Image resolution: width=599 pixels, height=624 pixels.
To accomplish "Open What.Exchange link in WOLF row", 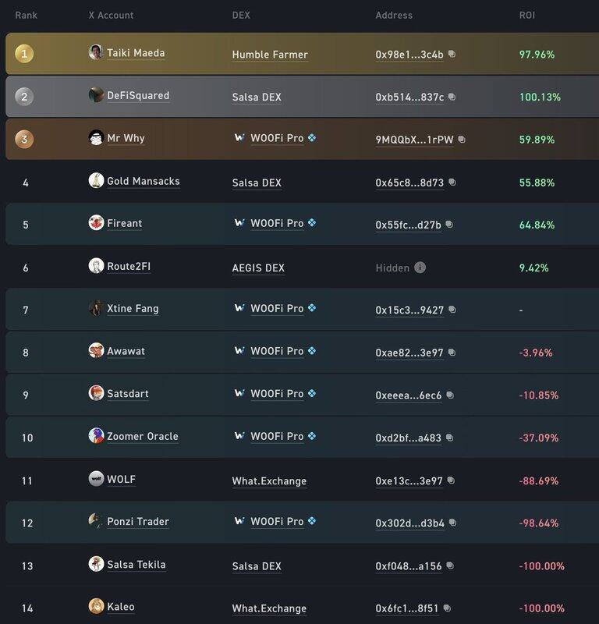I will coord(269,480).
